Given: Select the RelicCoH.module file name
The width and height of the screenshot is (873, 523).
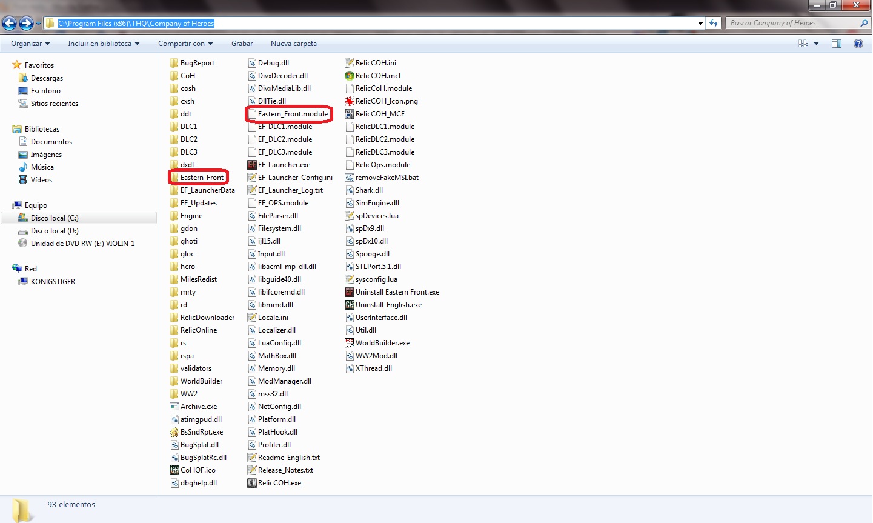Looking at the screenshot, I should 383,88.
